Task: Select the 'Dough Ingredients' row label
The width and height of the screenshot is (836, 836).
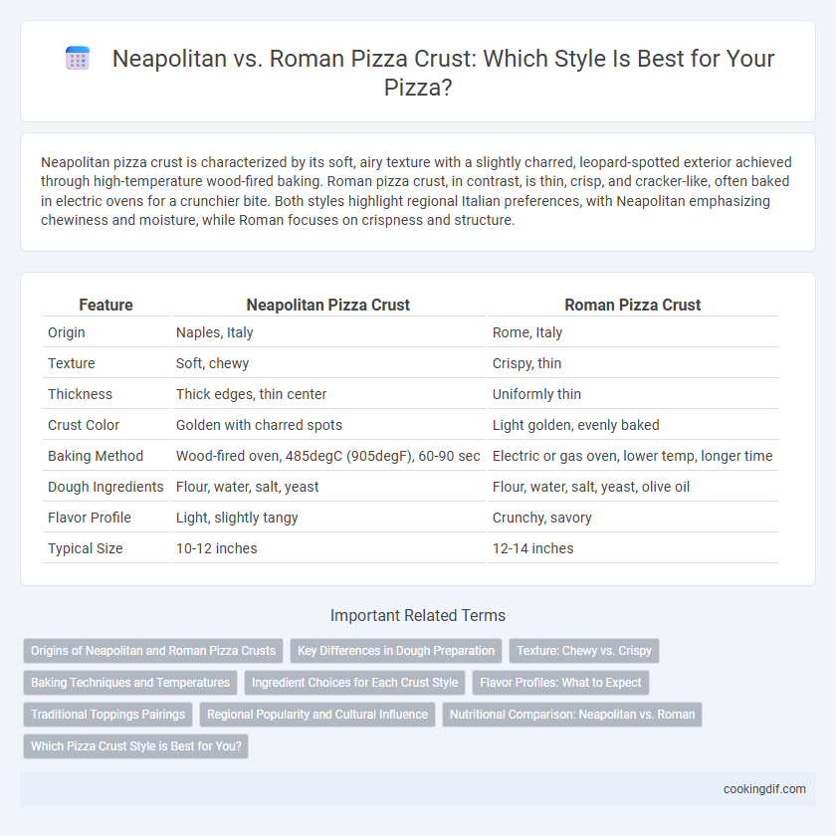Action: coord(105,487)
